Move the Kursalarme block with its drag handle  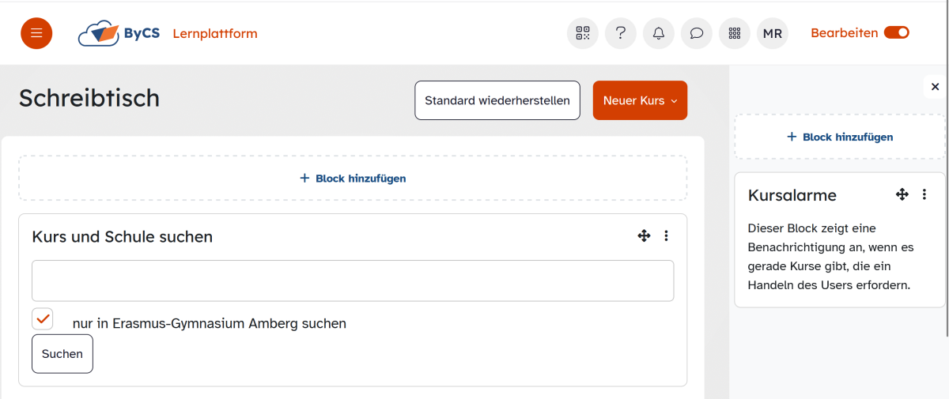pyautogui.click(x=902, y=194)
